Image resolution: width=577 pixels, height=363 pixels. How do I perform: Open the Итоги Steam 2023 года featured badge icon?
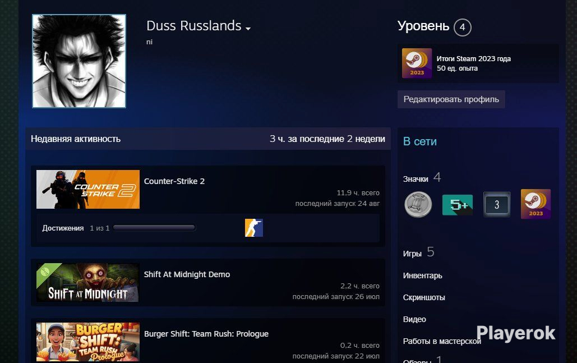(x=417, y=63)
